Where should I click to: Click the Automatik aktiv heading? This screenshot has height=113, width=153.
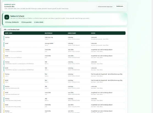9,7
